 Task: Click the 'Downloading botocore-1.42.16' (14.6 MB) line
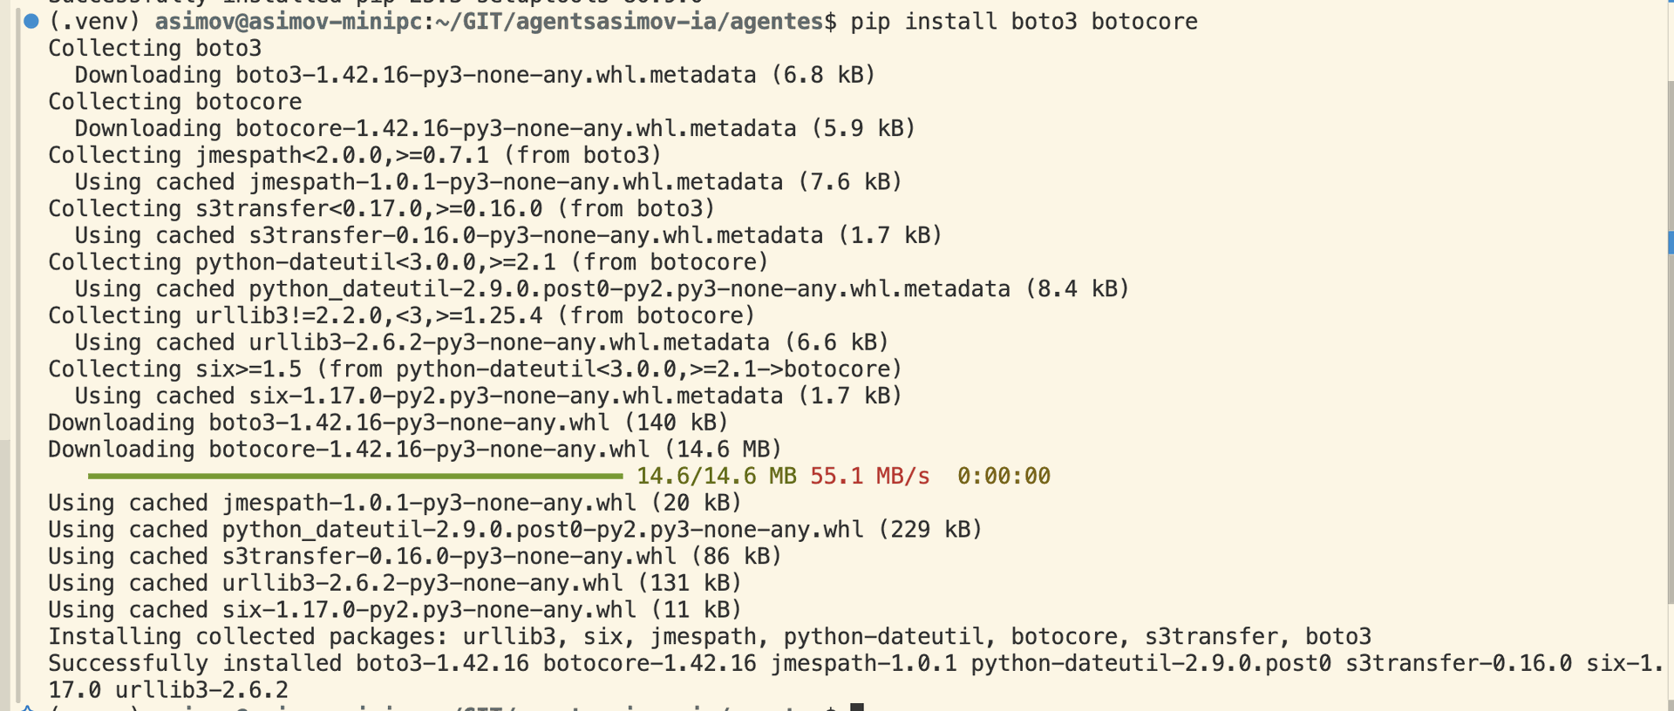pos(414,449)
